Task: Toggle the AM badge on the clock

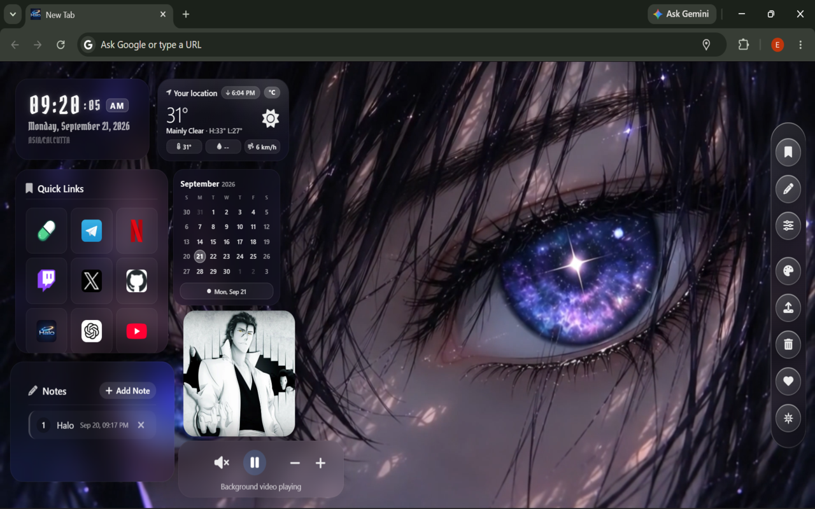Action: tap(117, 106)
